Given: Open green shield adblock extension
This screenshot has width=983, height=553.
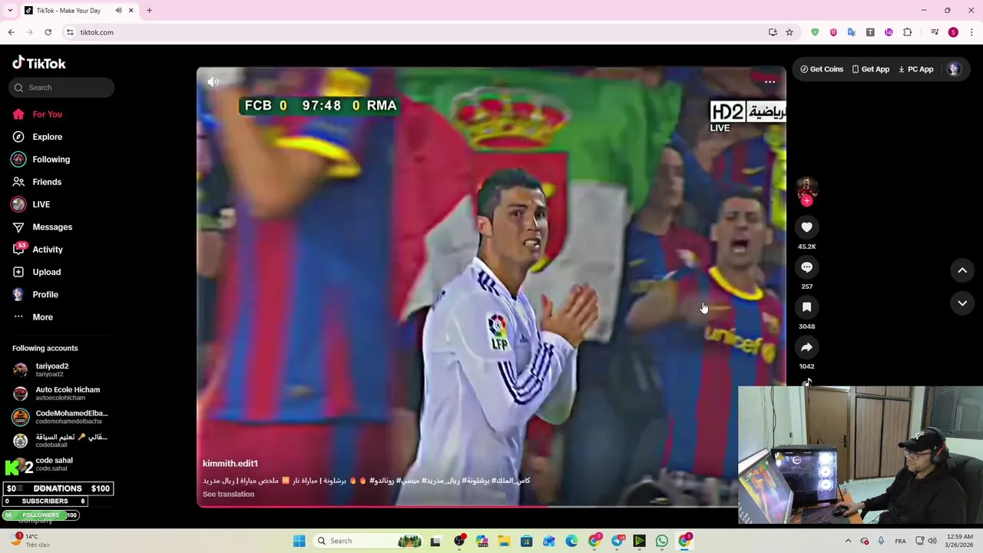Looking at the screenshot, I should [815, 32].
